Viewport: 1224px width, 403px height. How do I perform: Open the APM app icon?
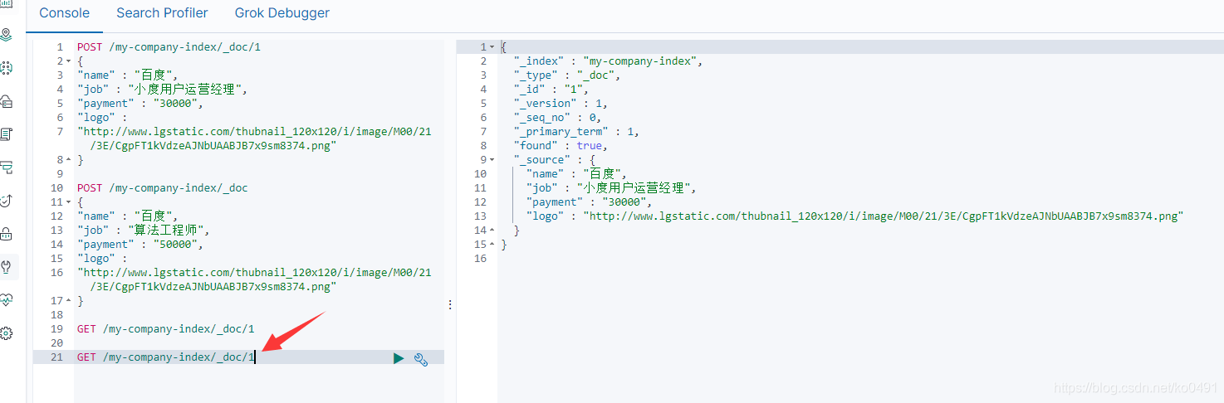point(7,167)
